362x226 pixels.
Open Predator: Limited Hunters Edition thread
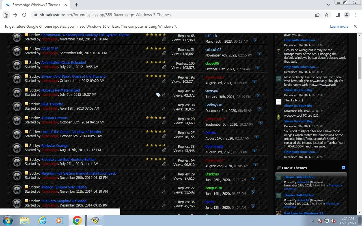(x=68, y=159)
